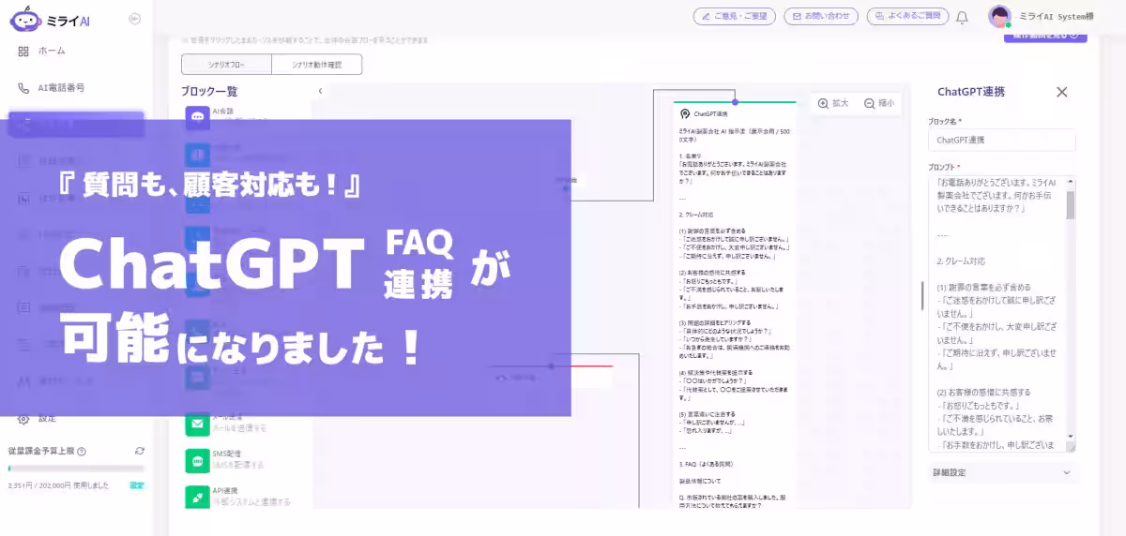The image size is (1126, 536).
Task: Select the AI会話 block icon
Action: (x=197, y=117)
